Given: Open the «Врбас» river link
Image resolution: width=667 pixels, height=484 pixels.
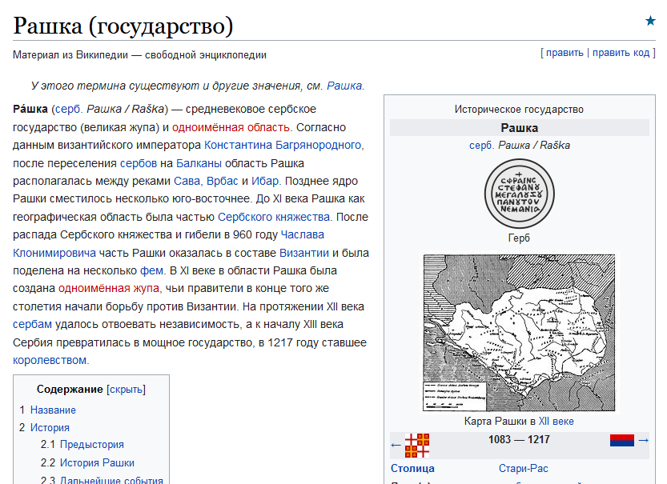Looking at the screenshot, I should (222, 182).
